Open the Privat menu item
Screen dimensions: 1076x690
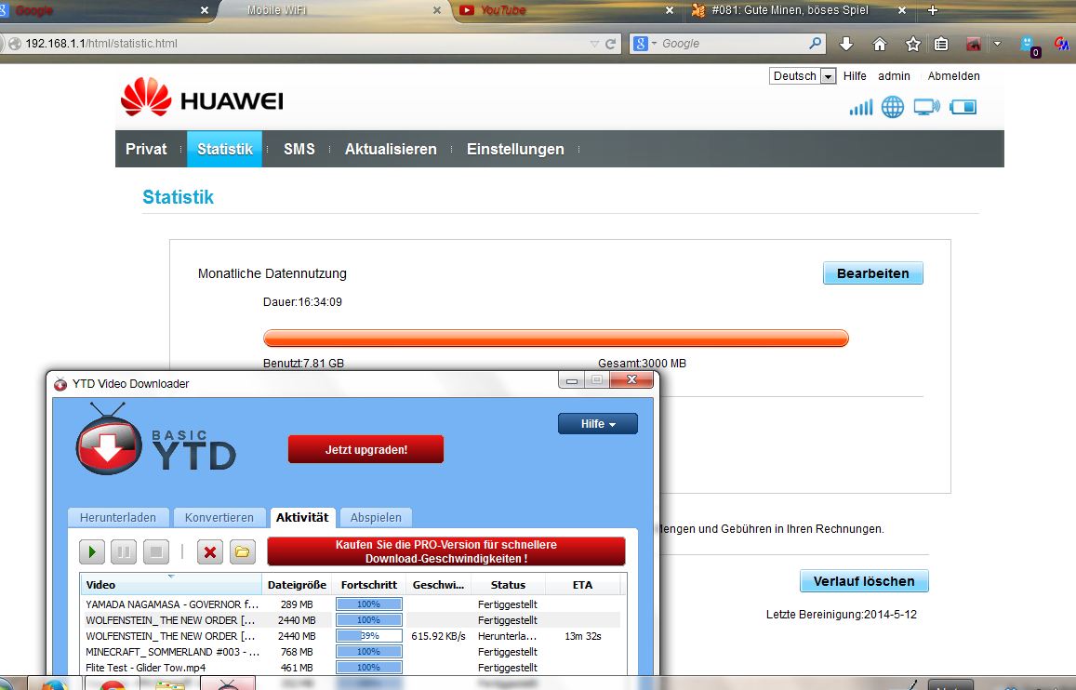click(146, 149)
